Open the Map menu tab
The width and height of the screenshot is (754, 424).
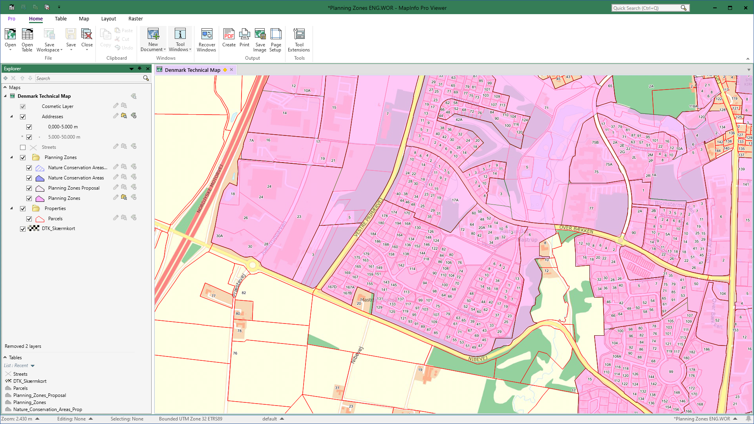pyautogui.click(x=84, y=18)
